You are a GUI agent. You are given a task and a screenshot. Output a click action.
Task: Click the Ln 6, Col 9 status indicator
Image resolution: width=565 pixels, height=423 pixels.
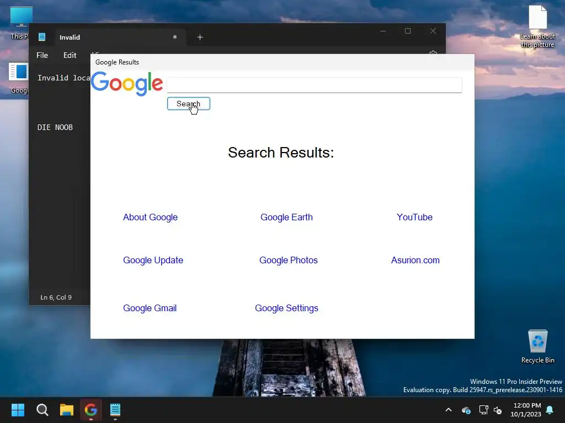[x=56, y=297]
